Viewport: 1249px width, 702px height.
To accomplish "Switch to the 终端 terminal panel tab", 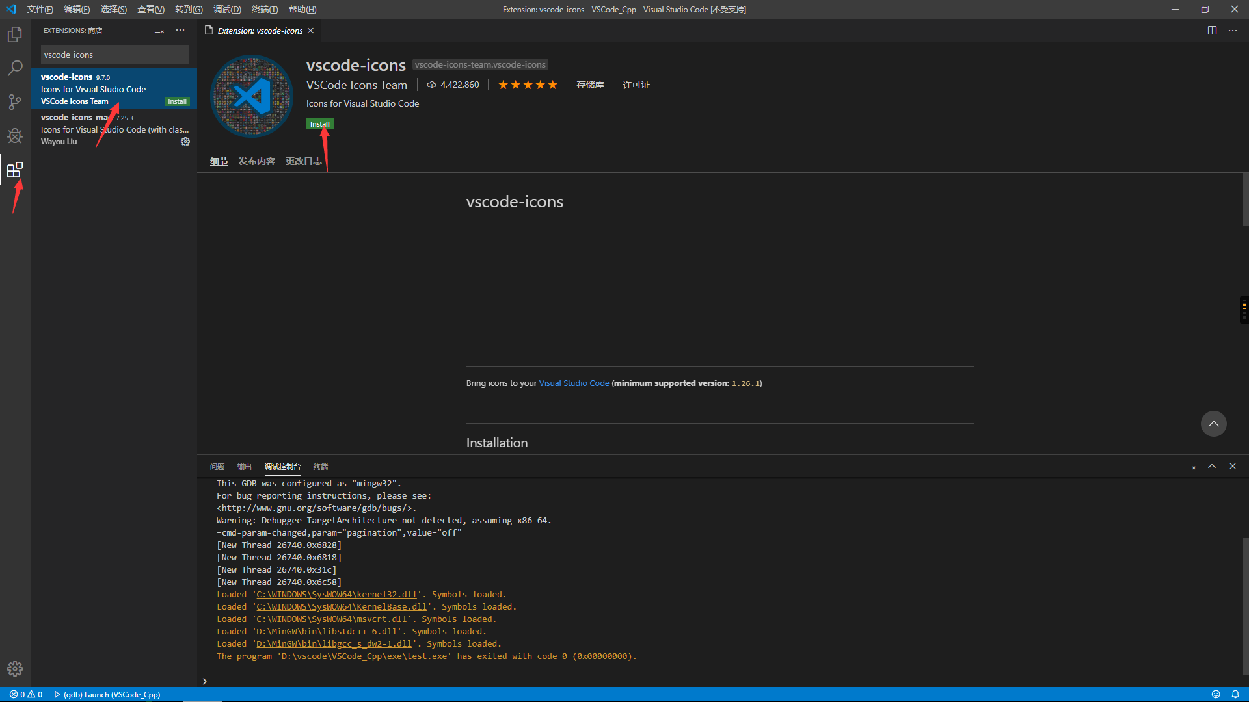I will 321,467.
